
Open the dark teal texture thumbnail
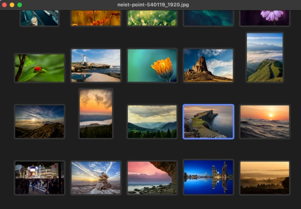[208, 18]
